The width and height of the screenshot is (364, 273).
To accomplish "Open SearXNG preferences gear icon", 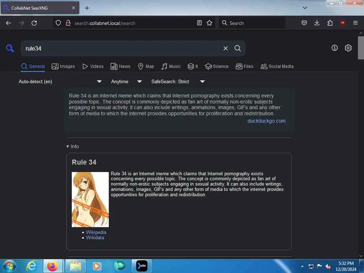I will tap(348, 48).
